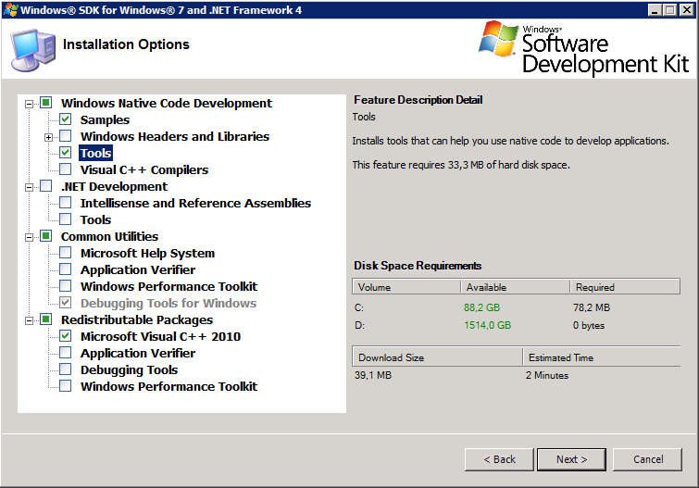Screen dimensions: 699x488
Task: Go to previous page with Back button
Action: pyautogui.click(x=499, y=459)
